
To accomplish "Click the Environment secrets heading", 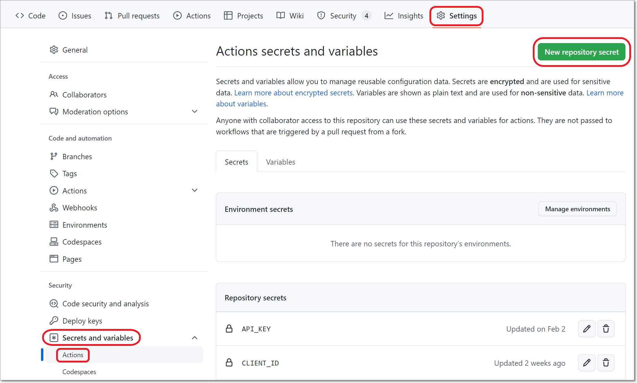I will [259, 209].
